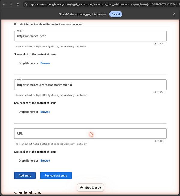The width and height of the screenshot is (180, 196).
Task: Click the 'Add entry' hint below the first URL
Action: [51, 46]
